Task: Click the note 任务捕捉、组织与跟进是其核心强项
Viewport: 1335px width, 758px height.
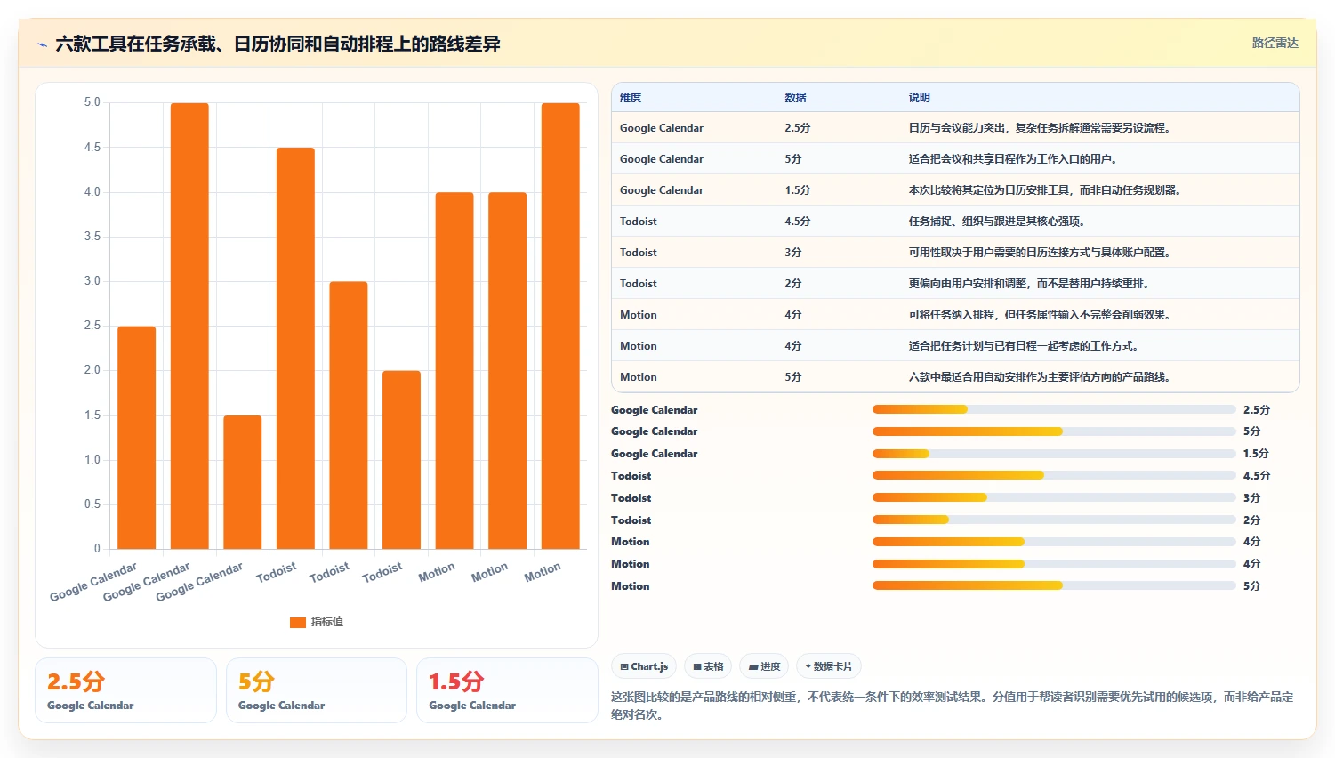Action: click(x=997, y=222)
